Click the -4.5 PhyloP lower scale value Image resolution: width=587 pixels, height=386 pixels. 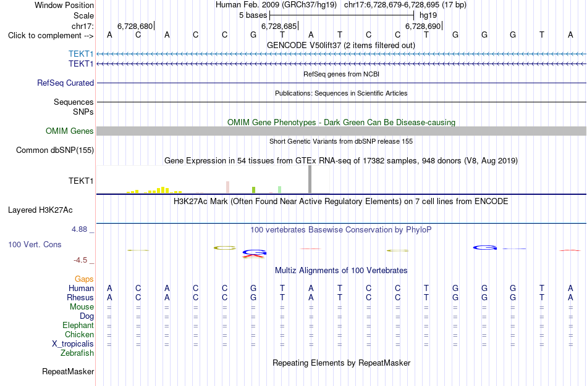(x=80, y=260)
